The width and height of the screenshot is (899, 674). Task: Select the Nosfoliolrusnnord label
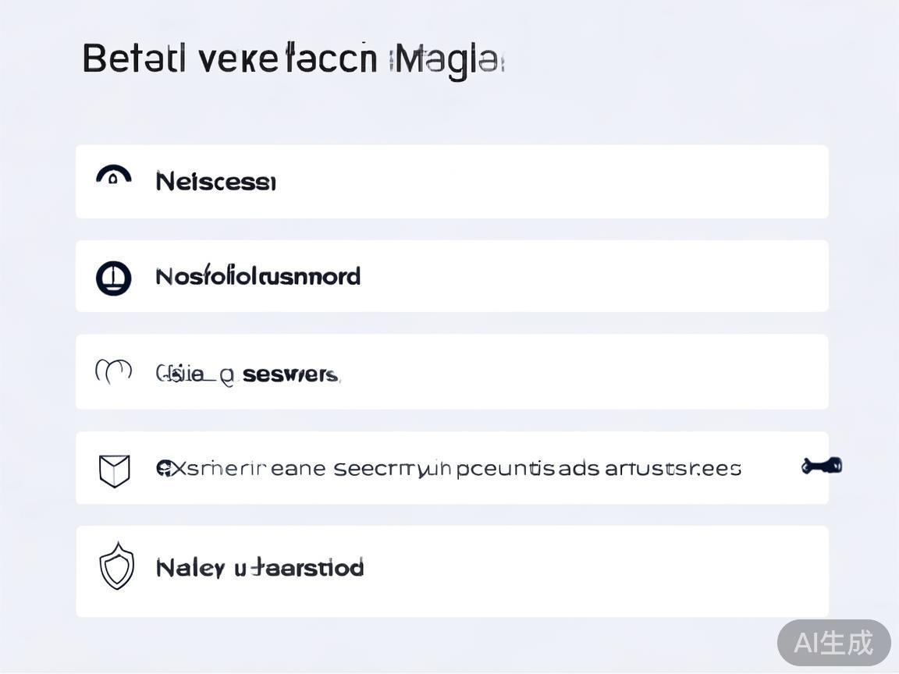258,277
